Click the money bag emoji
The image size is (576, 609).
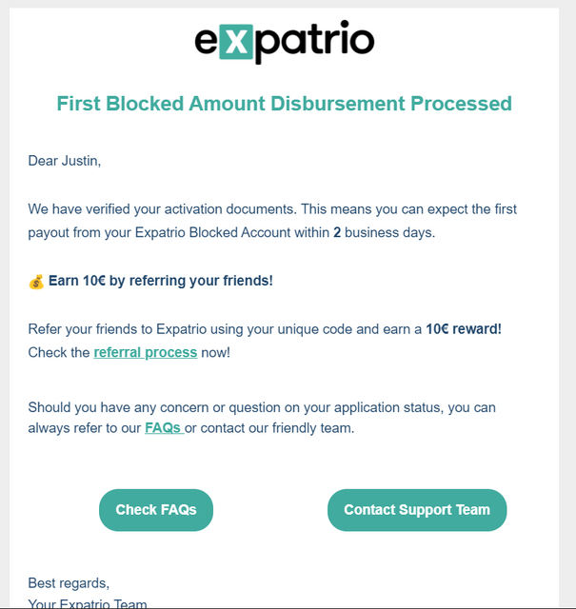[x=36, y=282]
